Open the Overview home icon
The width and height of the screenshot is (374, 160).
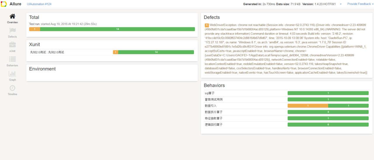tap(12, 16)
